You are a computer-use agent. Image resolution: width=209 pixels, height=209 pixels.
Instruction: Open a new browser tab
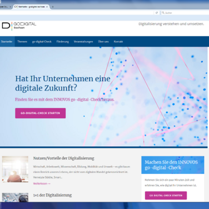pos(53,7)
